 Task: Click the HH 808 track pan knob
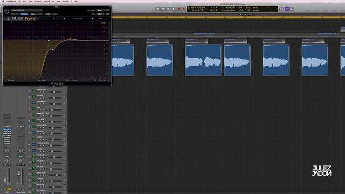65,138
